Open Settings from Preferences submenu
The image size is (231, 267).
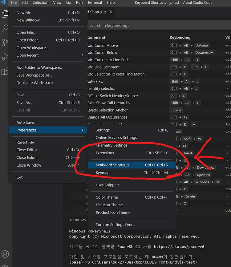click(132, 130)
